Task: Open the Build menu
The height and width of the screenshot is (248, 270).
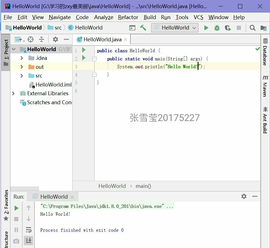Action: [x=150, y=17]
